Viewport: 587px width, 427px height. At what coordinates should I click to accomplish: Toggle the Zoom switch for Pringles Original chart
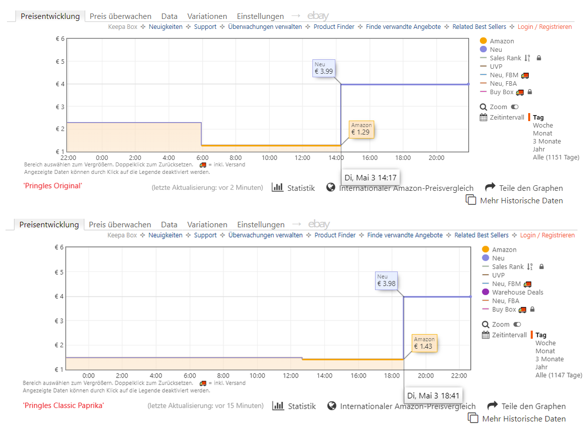515,107
